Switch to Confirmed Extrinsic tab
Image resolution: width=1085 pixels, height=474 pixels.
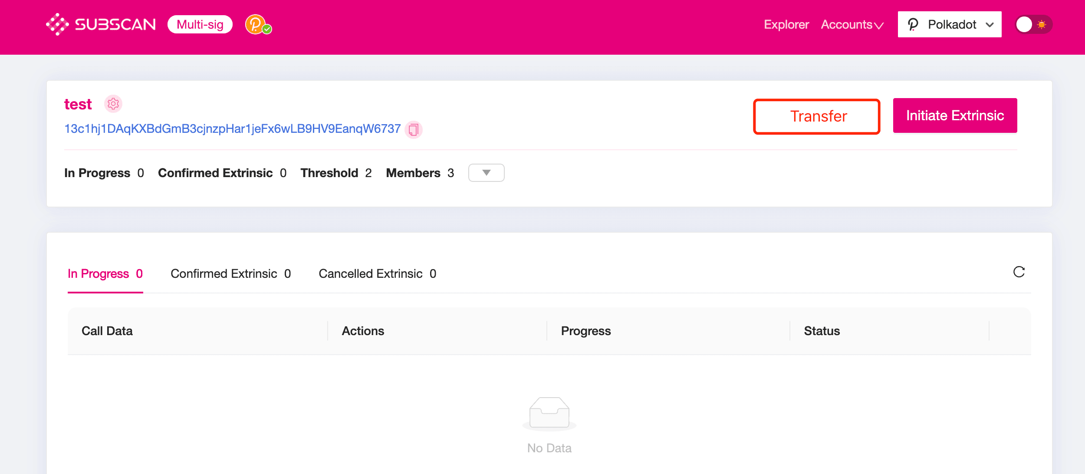point(230,274)
